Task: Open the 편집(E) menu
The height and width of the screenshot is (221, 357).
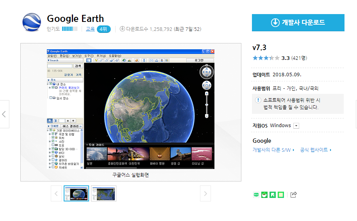Action: click(x=64, y=56)
